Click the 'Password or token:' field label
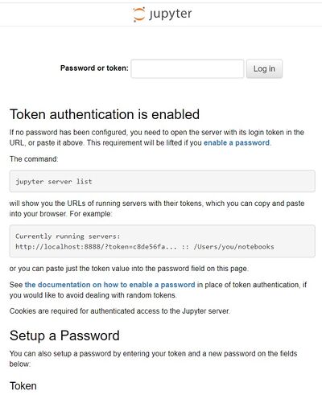Image resolution: width=322 pixels, height=395 pixels. tap(94, 68)
